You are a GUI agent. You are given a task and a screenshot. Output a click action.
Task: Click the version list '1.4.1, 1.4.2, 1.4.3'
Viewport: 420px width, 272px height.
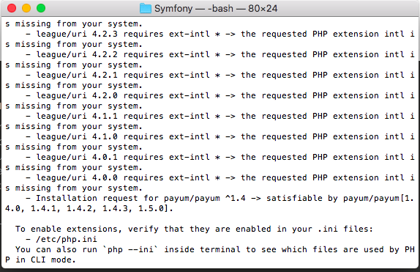(79, 209)
